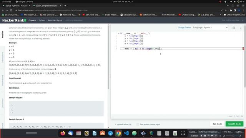Reset code with the history icon
Viewport: 246px width, 138px height.
click(x=234, y=28)
